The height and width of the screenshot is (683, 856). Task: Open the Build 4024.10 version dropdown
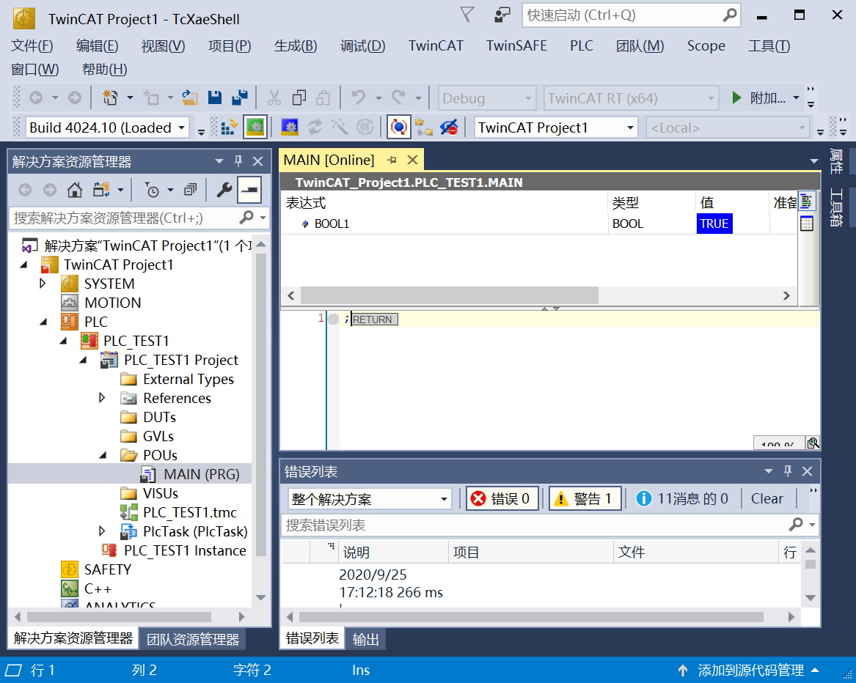182,128
